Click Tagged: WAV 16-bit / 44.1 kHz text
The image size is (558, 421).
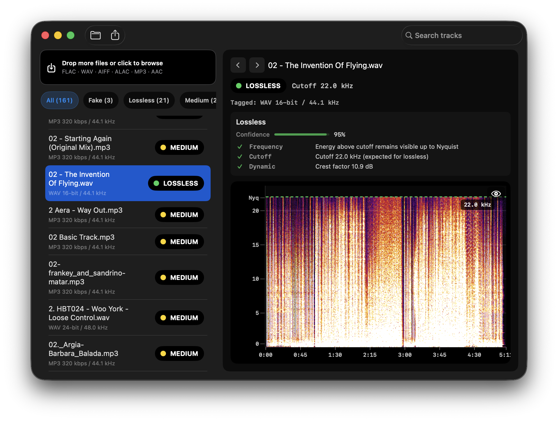coord(285,102)
